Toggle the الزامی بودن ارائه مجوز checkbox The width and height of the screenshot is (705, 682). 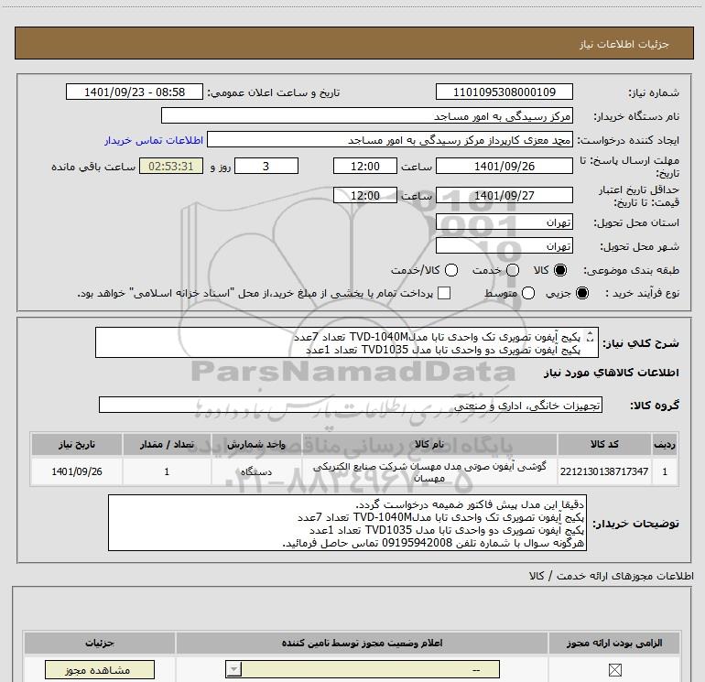tap(614, 670)
